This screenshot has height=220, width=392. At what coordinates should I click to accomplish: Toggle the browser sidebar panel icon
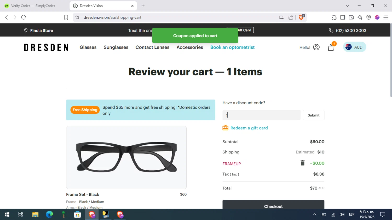[343, 17]
